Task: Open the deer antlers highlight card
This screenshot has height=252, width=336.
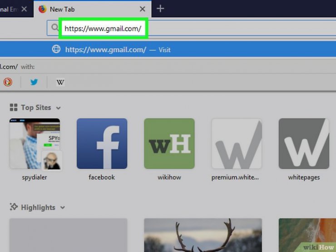Action: coord(203,235)
